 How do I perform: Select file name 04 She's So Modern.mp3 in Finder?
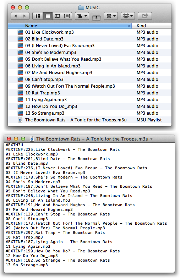51,53
